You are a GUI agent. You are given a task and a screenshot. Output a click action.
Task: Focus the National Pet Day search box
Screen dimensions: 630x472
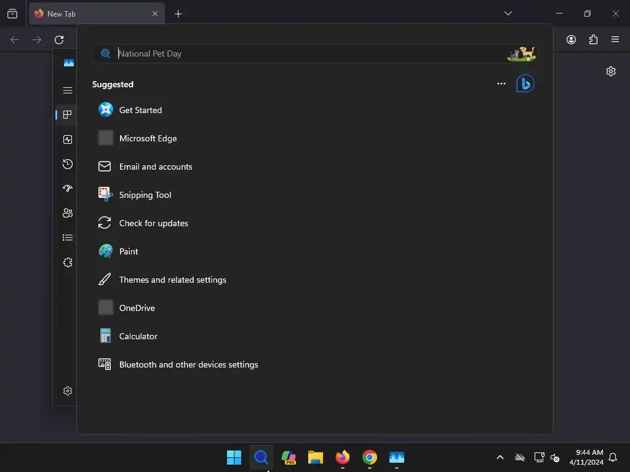(x=313, y=53)
